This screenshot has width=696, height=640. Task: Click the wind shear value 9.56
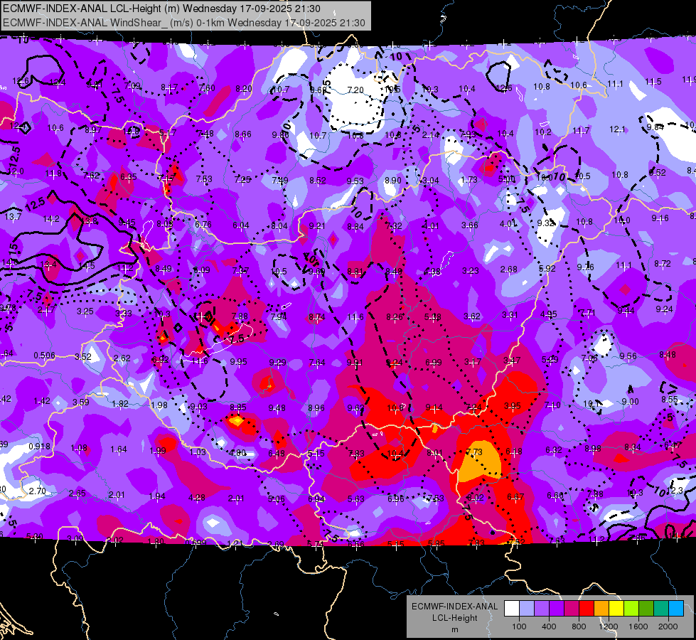coord(628,356)
